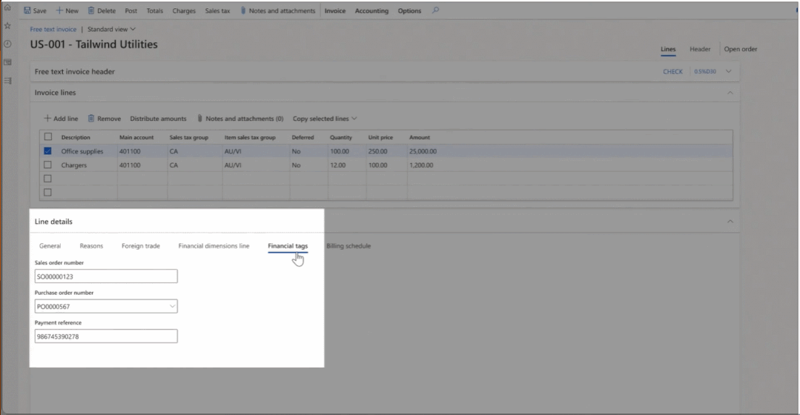Click the Totals button

pos(155,10)
